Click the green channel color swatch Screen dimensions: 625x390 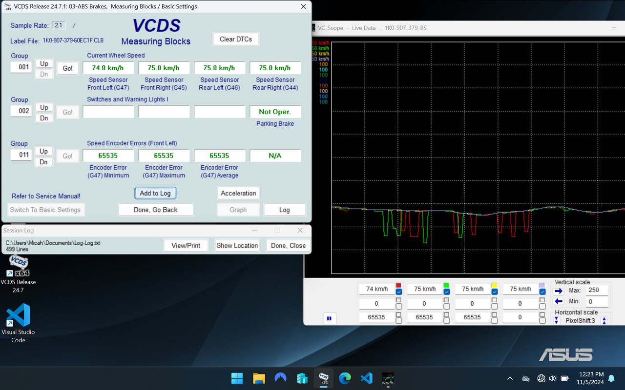(x=446, y=285)
